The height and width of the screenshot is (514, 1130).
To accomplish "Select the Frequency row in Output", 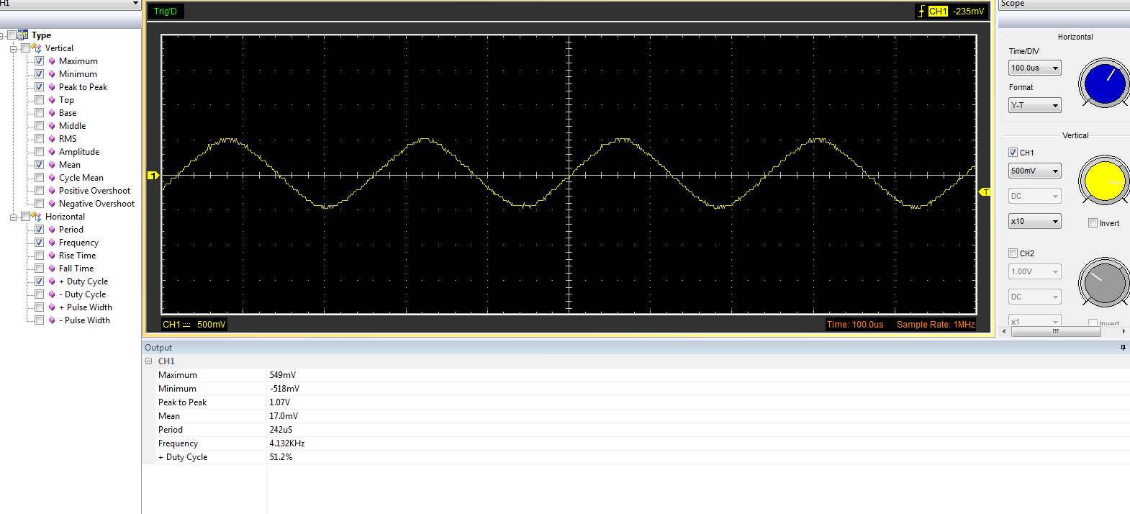I will point(178,443).
